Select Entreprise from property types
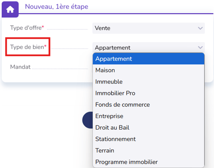The image size is (214, 168). 149,116
